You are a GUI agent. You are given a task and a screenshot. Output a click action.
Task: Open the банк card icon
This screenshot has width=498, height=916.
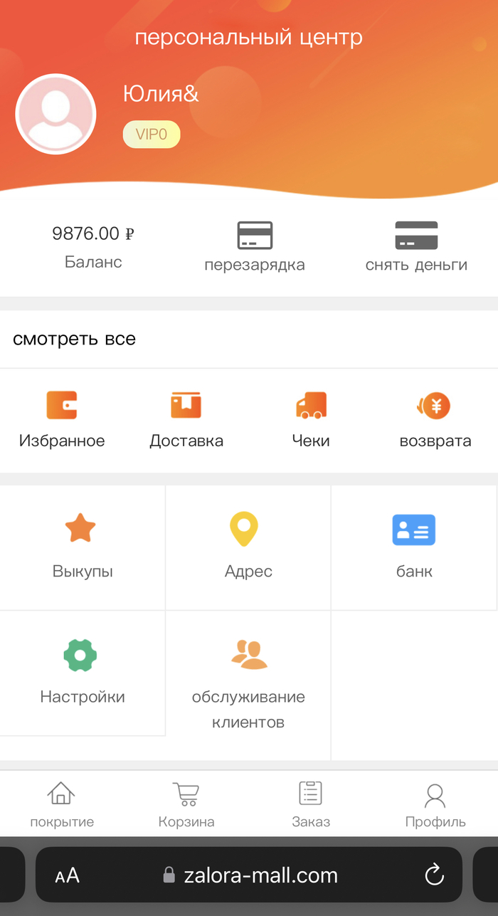click(414, 530)
